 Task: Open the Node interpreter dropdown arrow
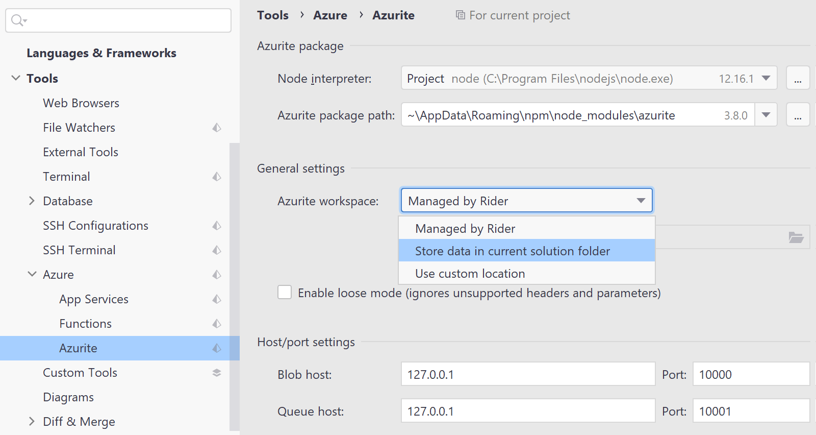[766, 78]
